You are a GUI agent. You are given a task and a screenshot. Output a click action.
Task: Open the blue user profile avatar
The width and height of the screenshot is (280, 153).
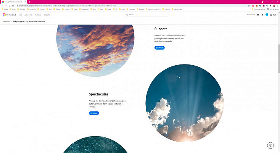click(267, 14)
